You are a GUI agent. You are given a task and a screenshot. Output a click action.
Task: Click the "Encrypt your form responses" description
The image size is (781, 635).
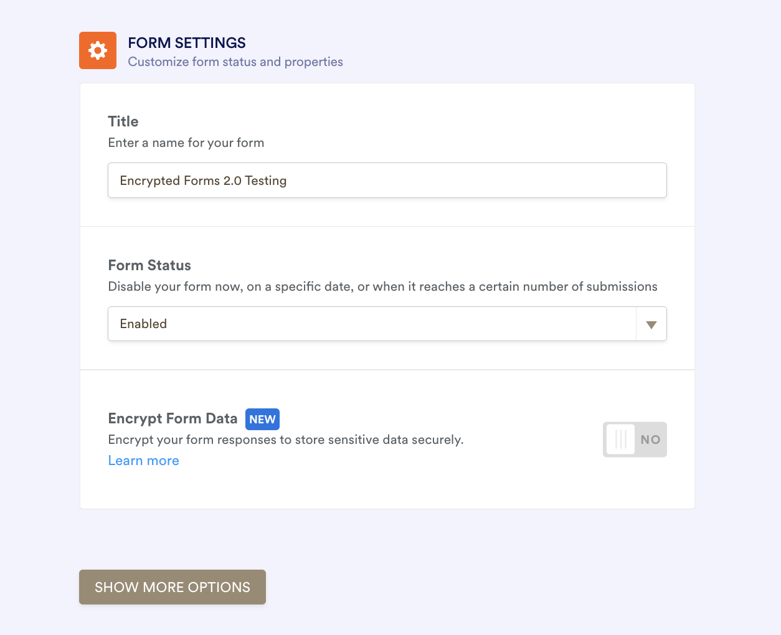click(286, 440)
